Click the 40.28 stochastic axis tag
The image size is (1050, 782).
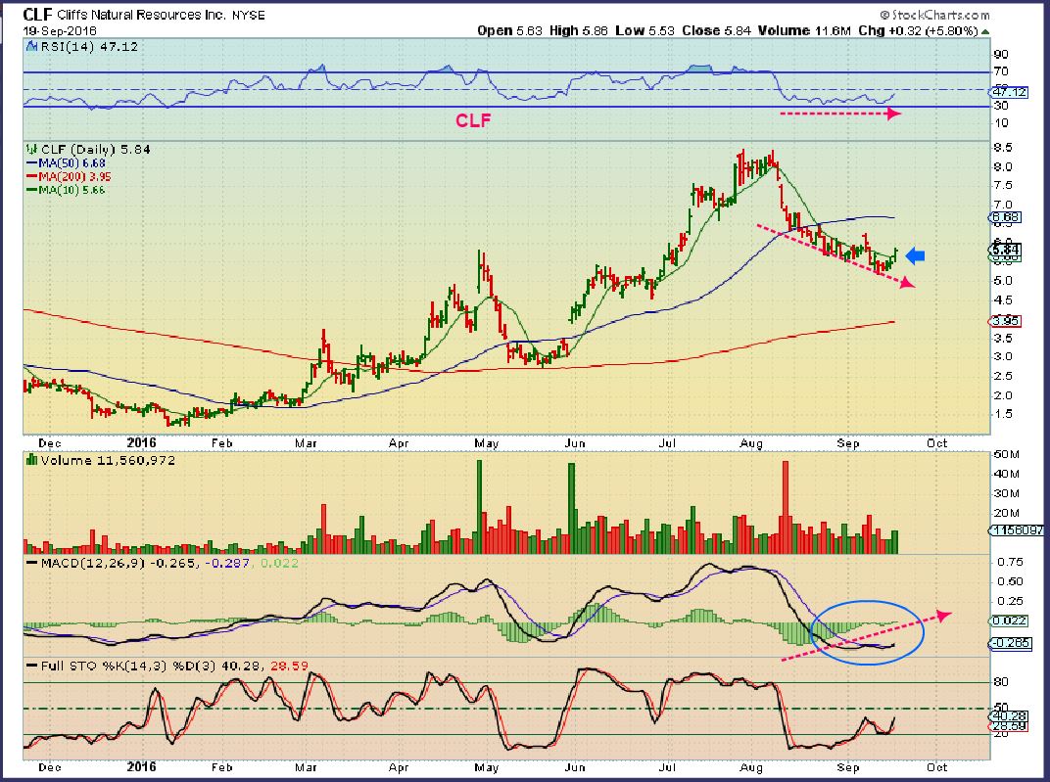[1007, 715]
